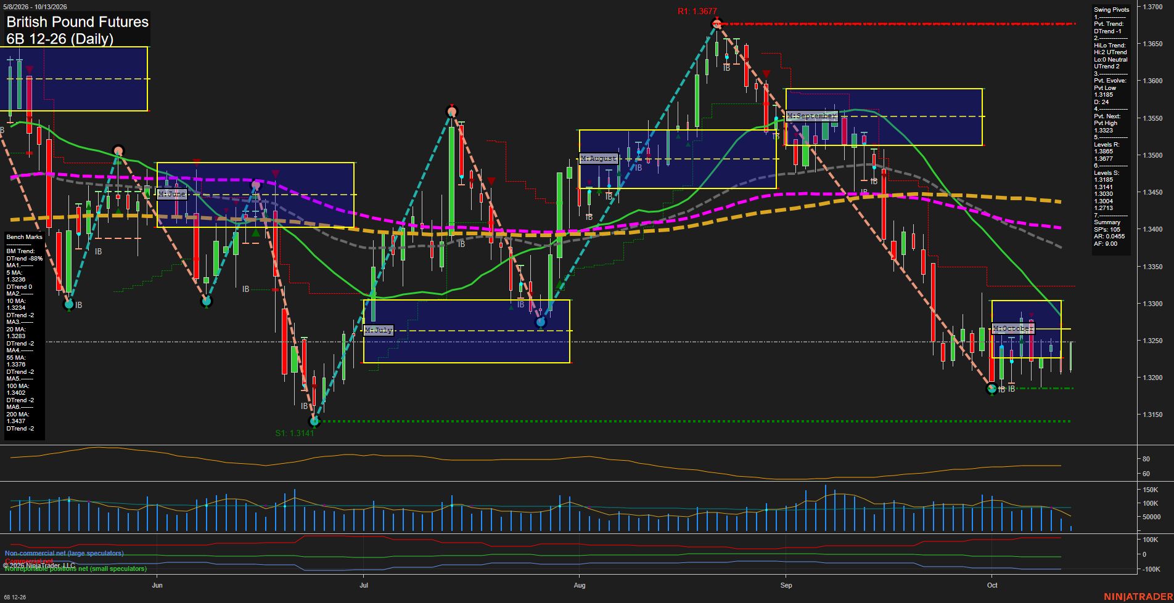The height and width of the screenshot is (603, 1174).
Task: Select the "M:July" monthly box label
Action: (378, 330)
